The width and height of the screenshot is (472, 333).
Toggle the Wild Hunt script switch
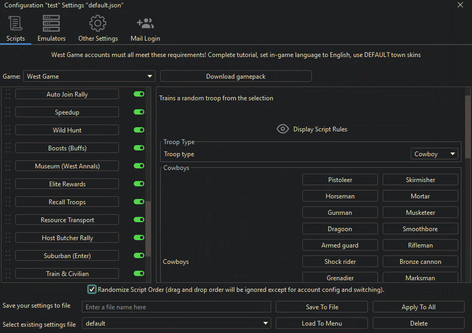139,130
